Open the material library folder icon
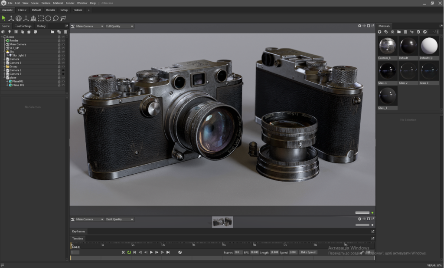 [399, 32]
